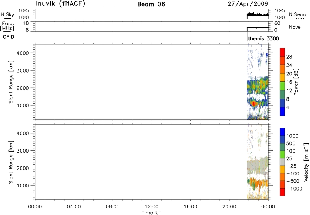Click the blue 1000 velocity swatch
Image resolution: width=310 pixels, height=215 pixels.
click(x=282, y=132)
